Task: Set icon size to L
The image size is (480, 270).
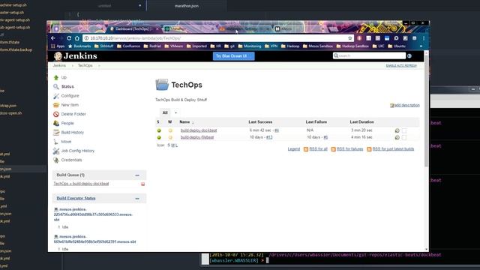Action: [x=177, y=145]
